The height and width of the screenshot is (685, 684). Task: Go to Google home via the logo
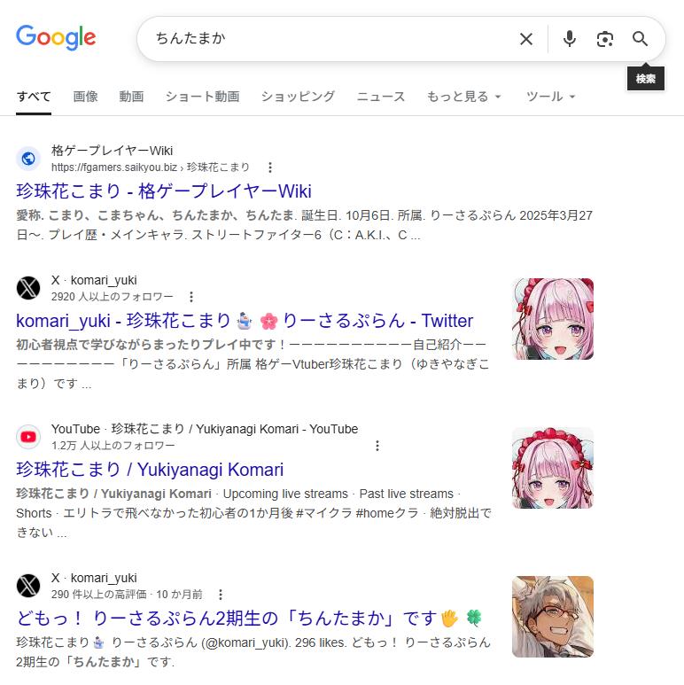click(x=56, y=37)
